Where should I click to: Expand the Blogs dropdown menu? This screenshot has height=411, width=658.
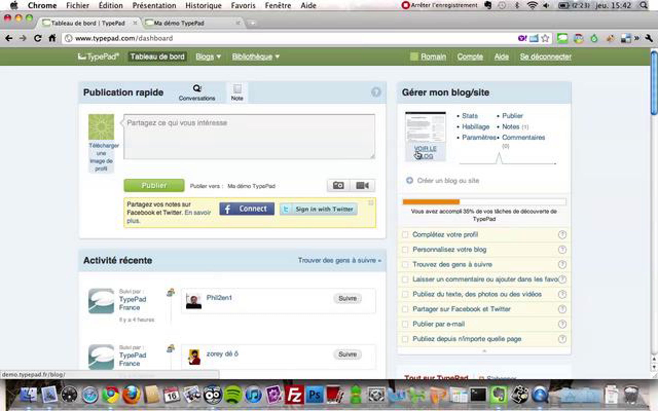coord(208,57)
